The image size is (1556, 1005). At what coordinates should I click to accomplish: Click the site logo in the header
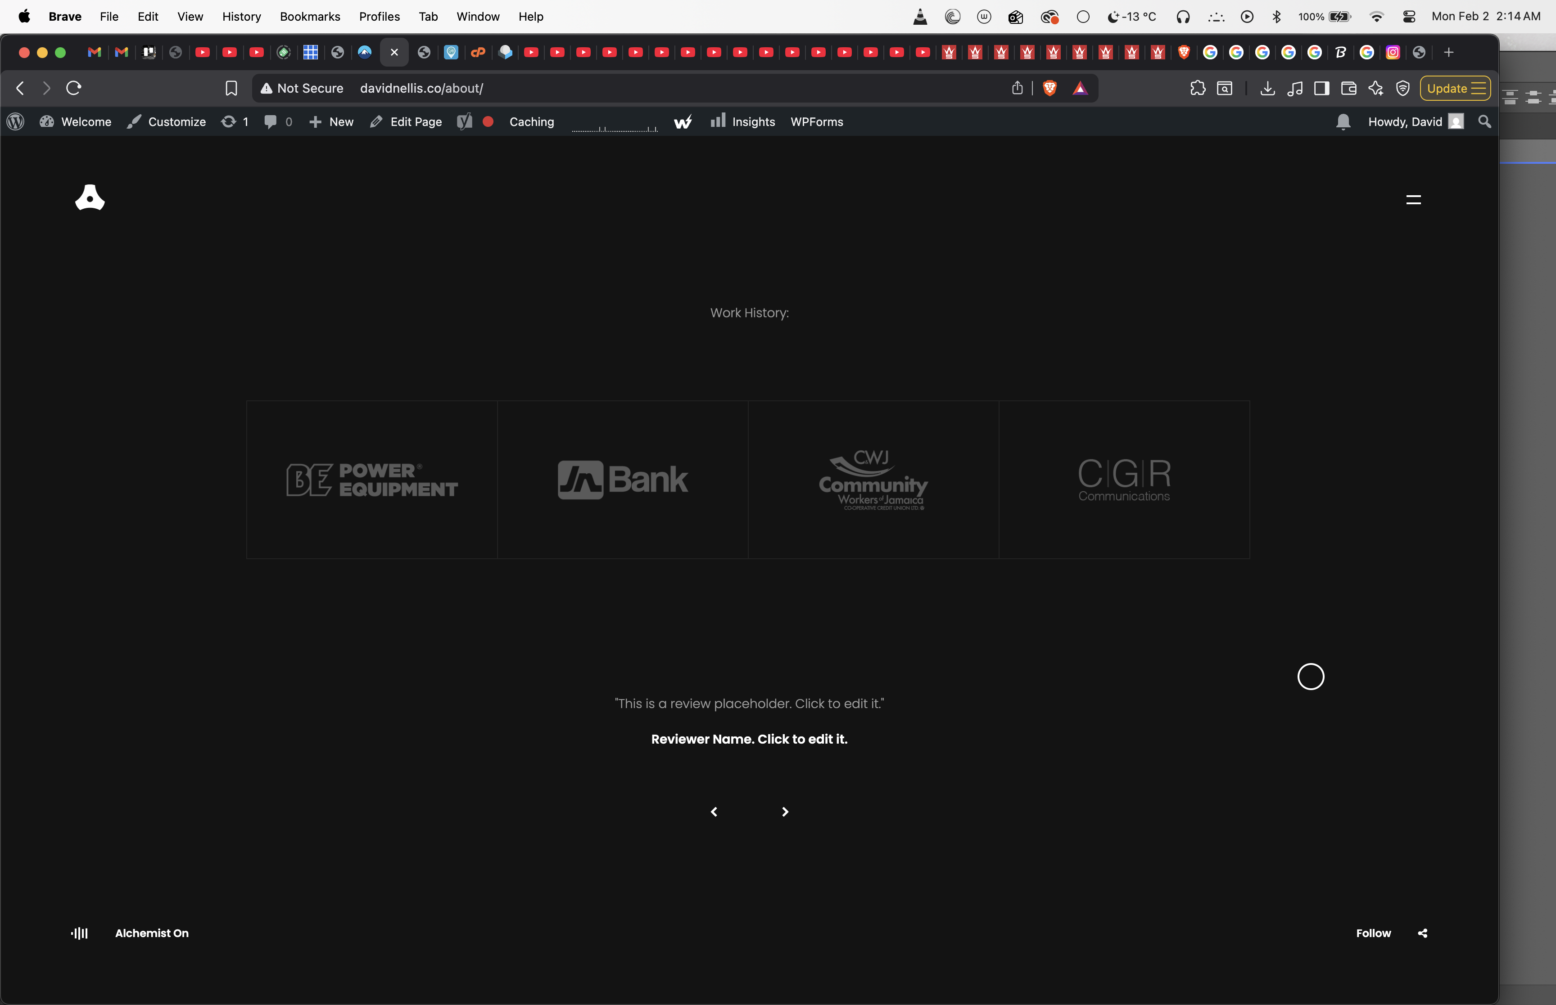click(90, 197)
